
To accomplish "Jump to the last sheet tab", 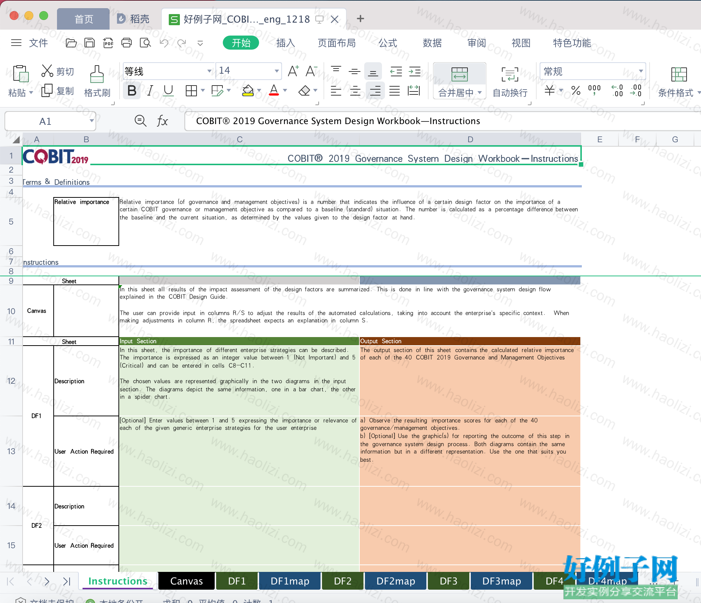I will pos(67,581).
